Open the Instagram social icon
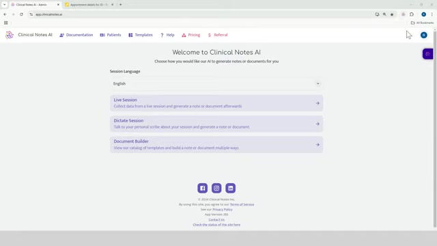The image size is (437, 246). pos(216,188)
